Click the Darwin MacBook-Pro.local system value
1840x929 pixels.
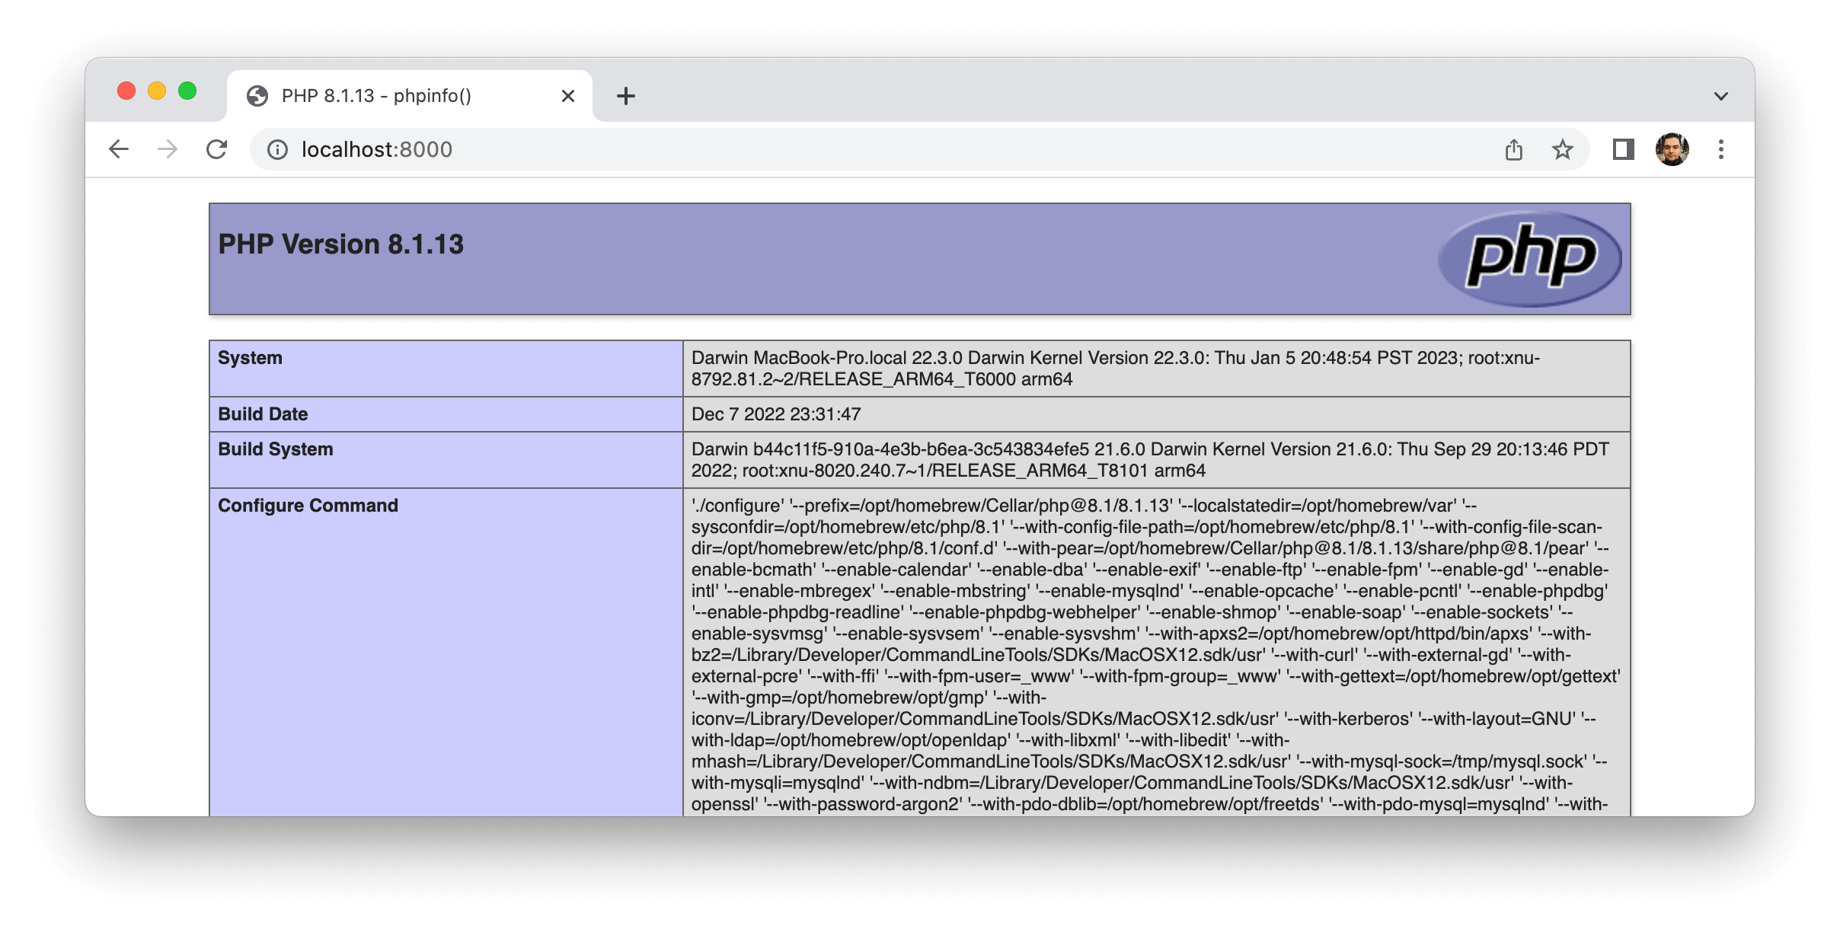[1116, 369]
